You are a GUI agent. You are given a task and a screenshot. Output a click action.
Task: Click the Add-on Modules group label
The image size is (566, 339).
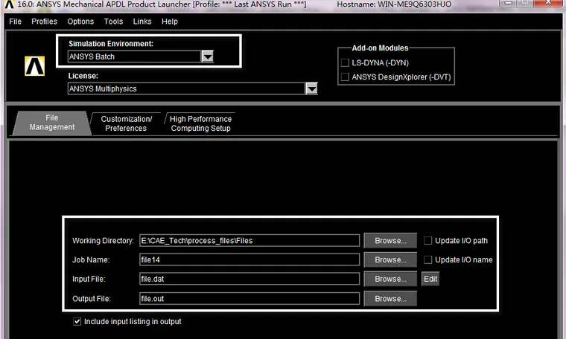380,48
